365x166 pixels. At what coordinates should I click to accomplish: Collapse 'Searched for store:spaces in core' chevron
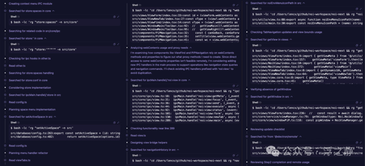[x=53, y=11]
